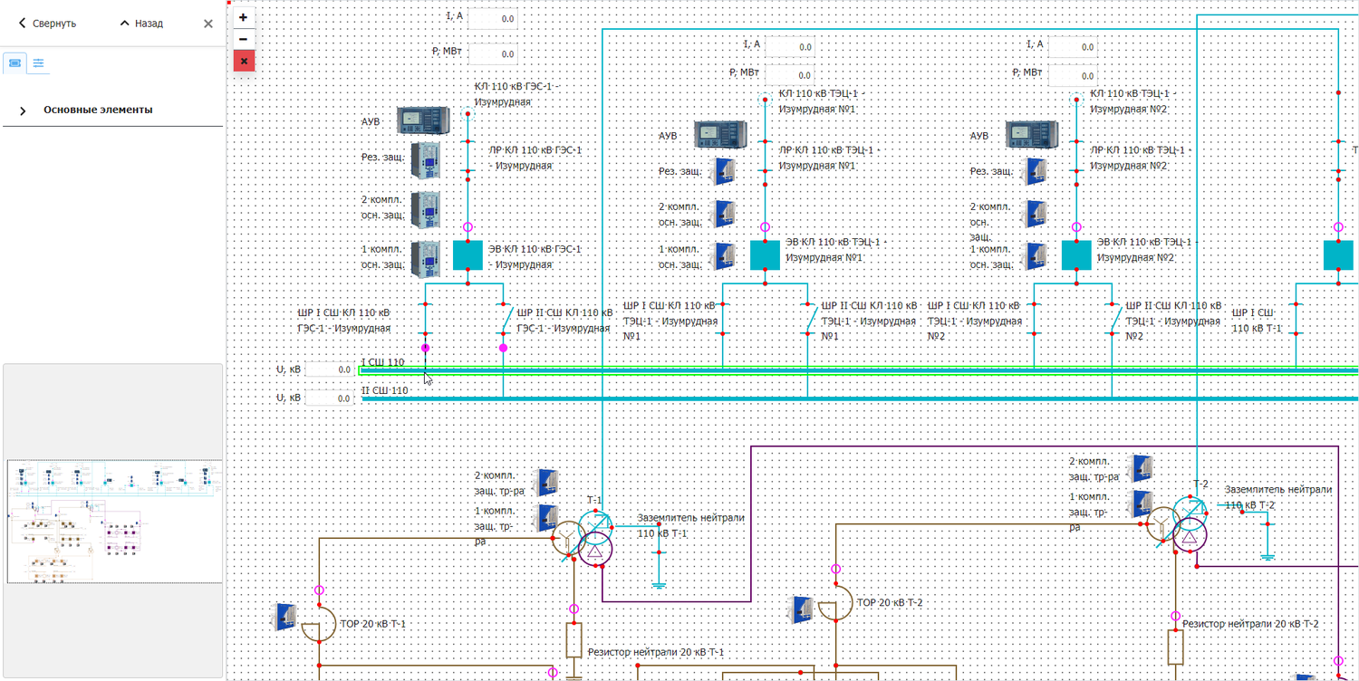Switch to the elements panel tab
Screen dimensions: 1359x681
coord(14,62)
